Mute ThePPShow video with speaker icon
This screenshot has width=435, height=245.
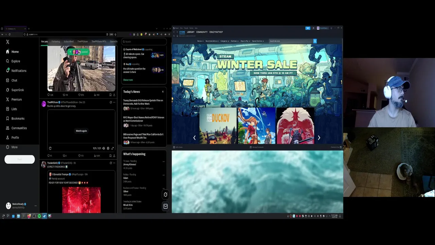click(104, 148)
